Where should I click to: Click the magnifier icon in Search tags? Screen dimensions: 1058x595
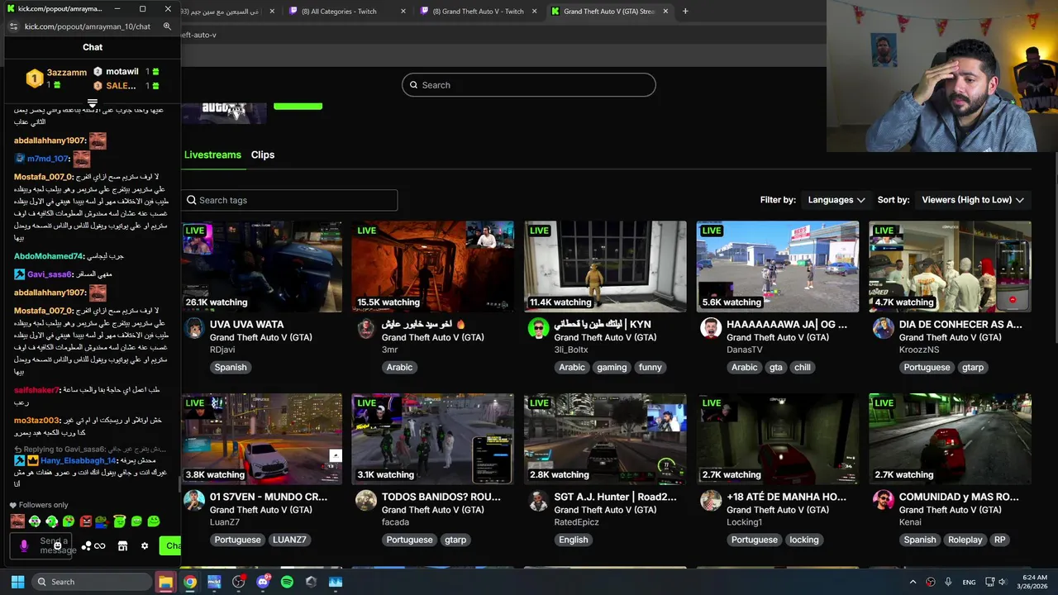tap(192, 200)
